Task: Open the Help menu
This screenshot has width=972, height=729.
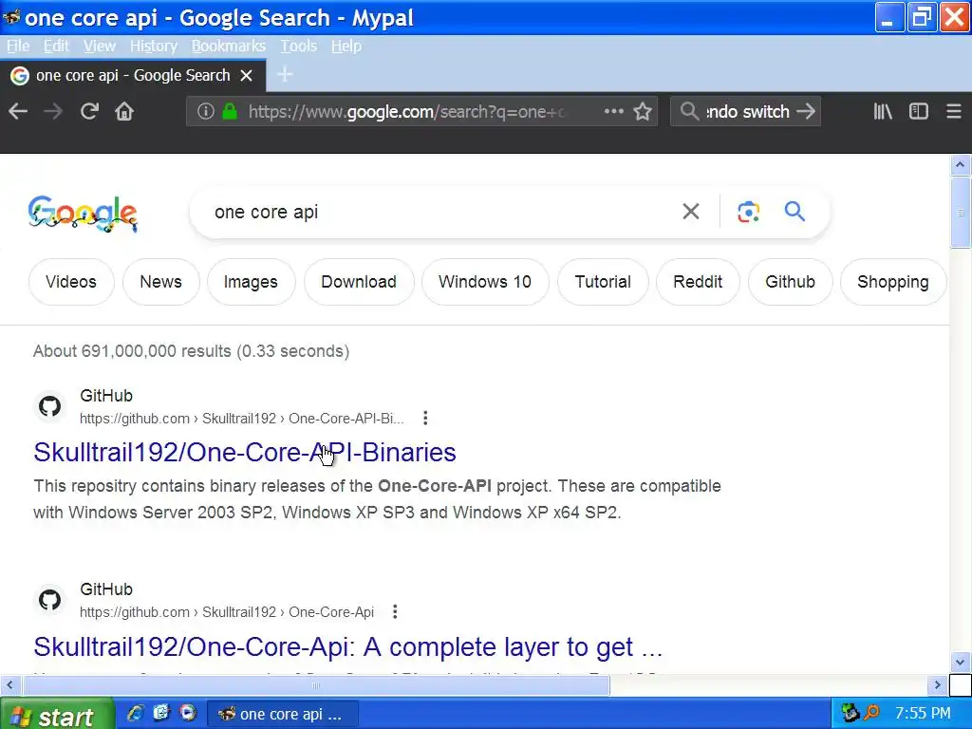Action: tap(346, 46)
